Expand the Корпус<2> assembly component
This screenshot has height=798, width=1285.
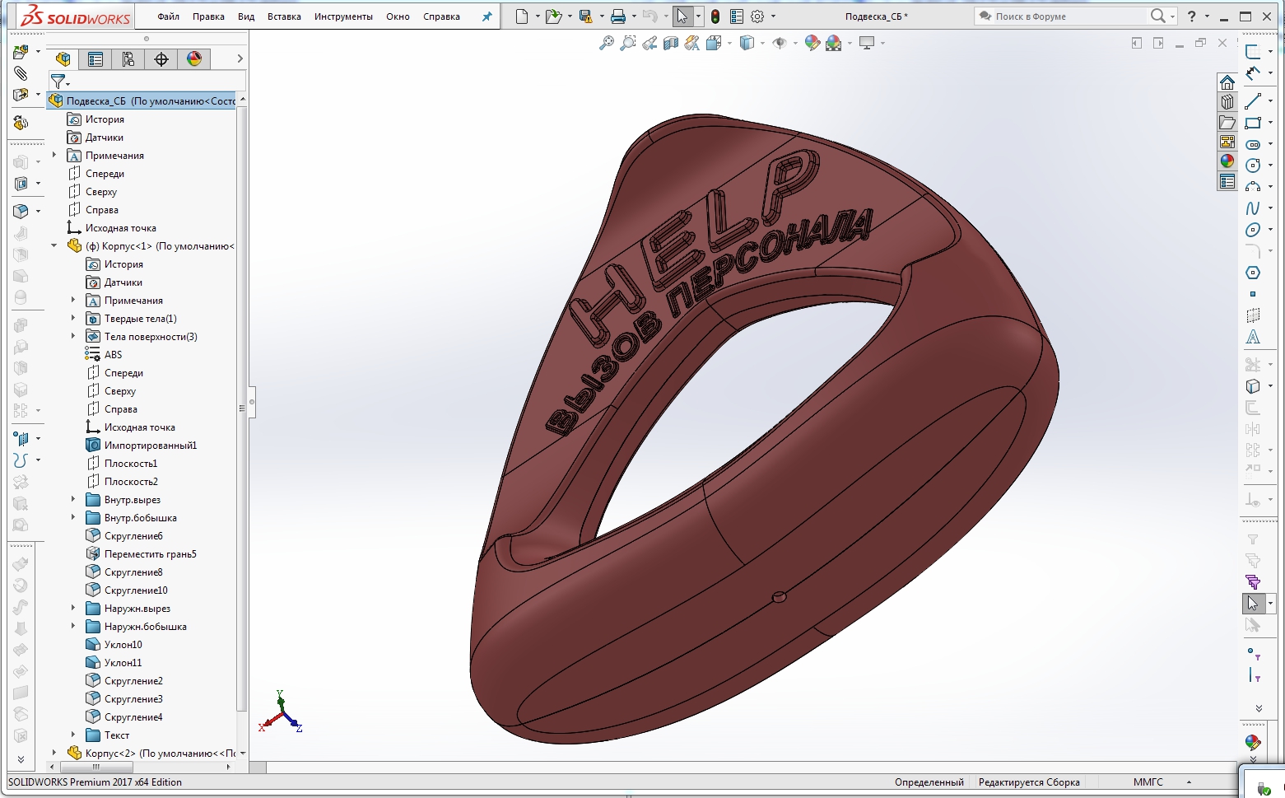54,752
